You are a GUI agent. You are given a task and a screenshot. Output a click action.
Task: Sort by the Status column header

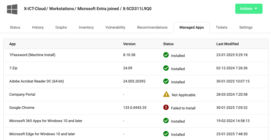[168, 44]
